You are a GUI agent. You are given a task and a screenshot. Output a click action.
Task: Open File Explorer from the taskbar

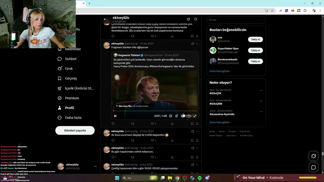(170, 178)
